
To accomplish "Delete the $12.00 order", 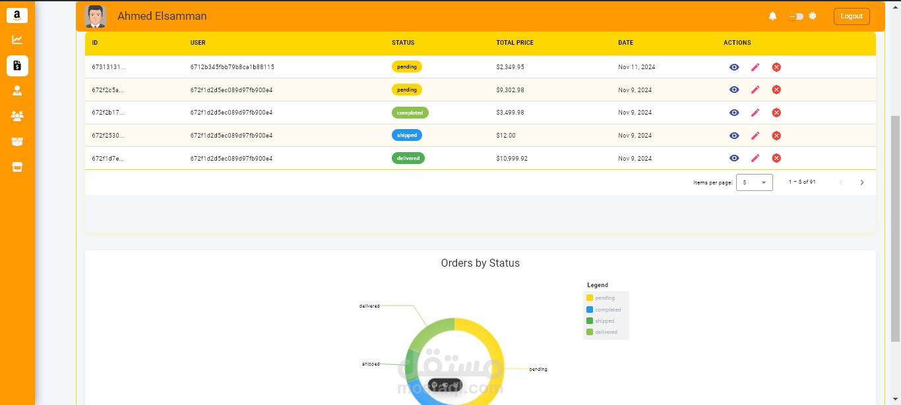I will click(x=776, y=136).
